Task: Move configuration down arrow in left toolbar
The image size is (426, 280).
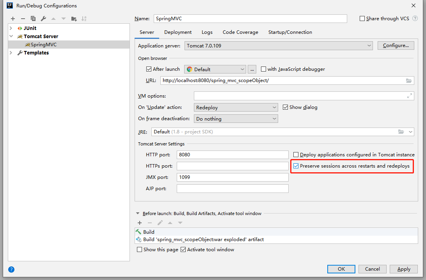Action: tap(64, 19)
